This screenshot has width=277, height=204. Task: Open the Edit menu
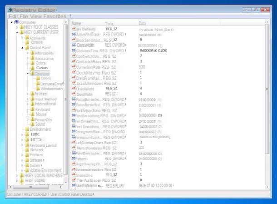pyautogui.click(x=13, y=16)
